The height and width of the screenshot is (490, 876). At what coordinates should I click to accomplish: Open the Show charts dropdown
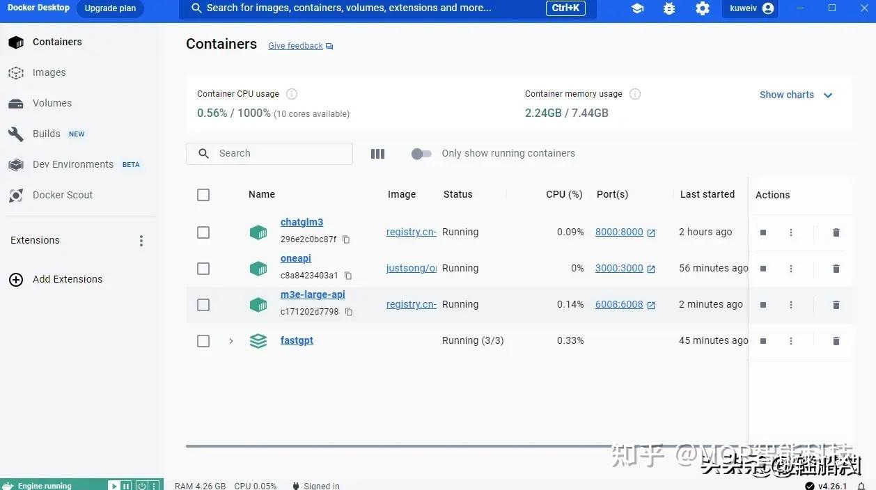point(796,95)
